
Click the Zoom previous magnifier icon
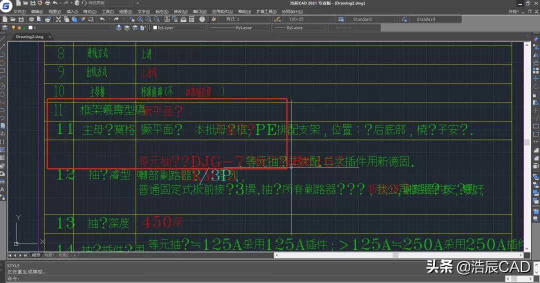pos(156,19)
